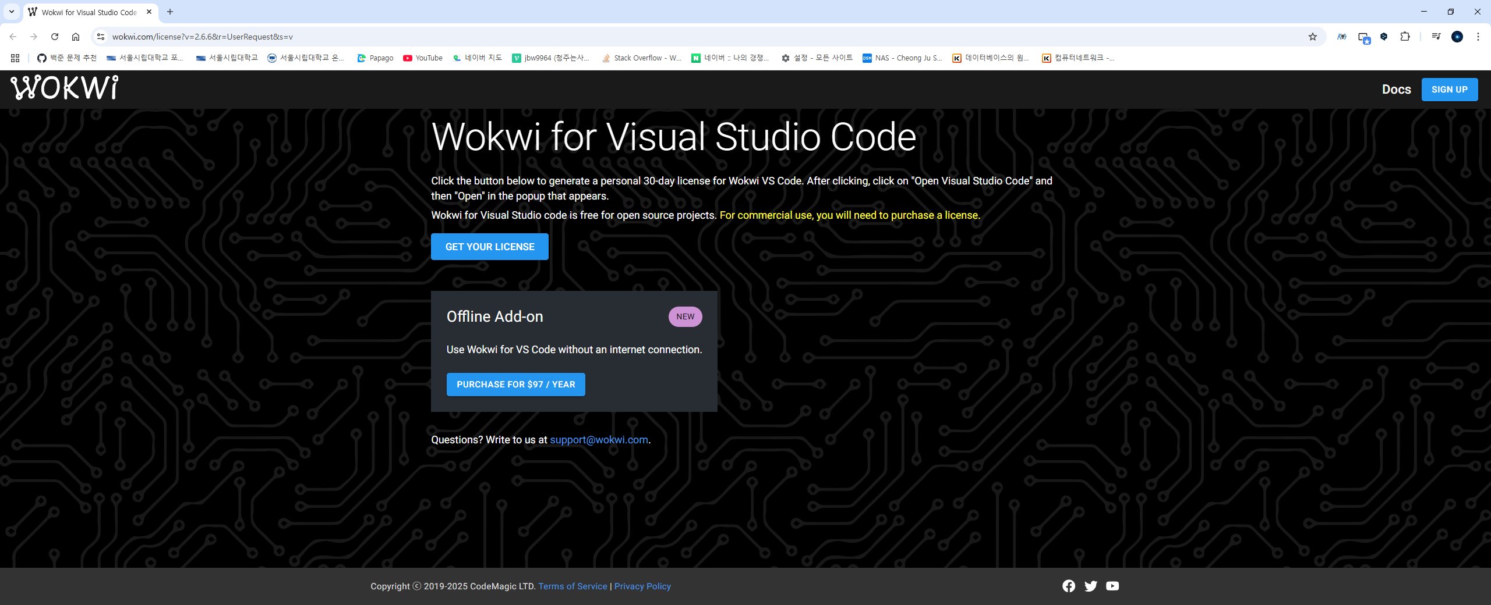Click PURCHASE FOR $97 / YEAR button
This screenshot has width=1491, height=605.
point(516,385)
